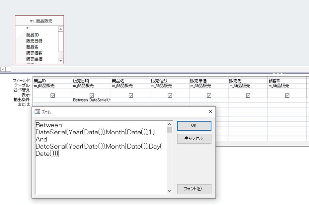Click the scroll-up arrow in m_商品販売 field list
This screenshot has width=309, height=205.
(60, 29)
